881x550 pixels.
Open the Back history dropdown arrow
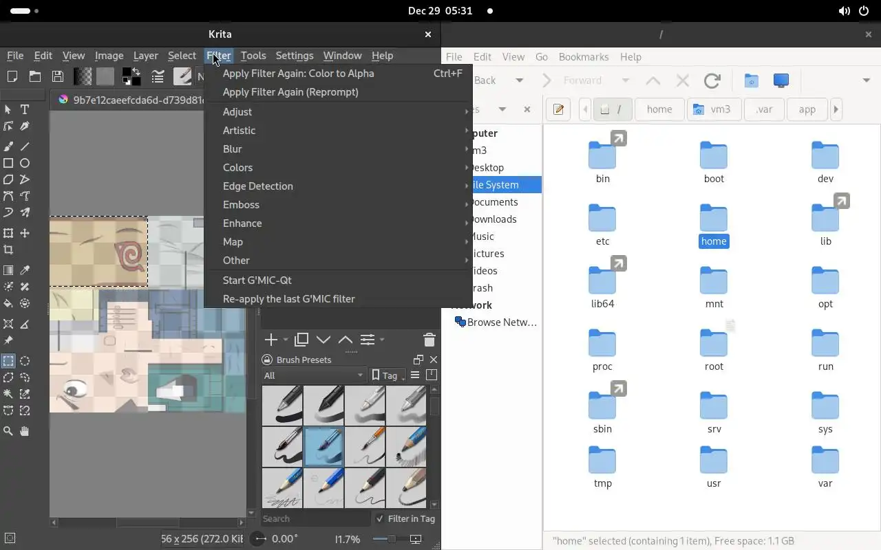(520, 80)
